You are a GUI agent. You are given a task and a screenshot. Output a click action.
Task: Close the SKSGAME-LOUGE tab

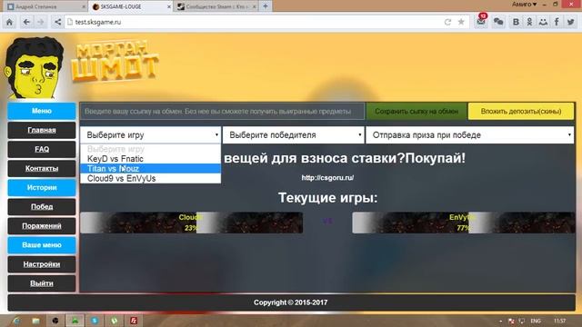point(169,6)
